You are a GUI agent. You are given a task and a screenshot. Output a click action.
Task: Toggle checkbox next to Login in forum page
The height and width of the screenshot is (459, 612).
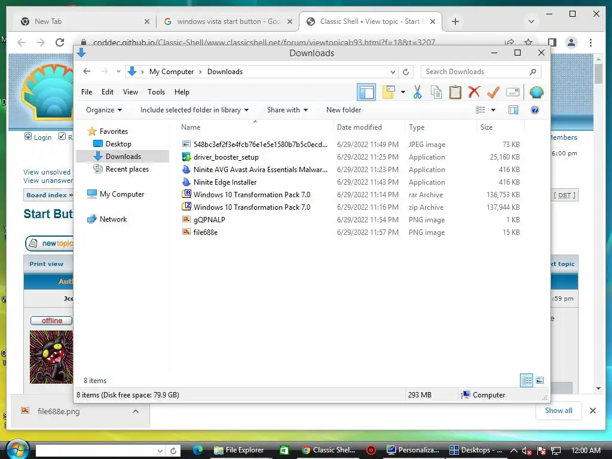tap(62, 136)
